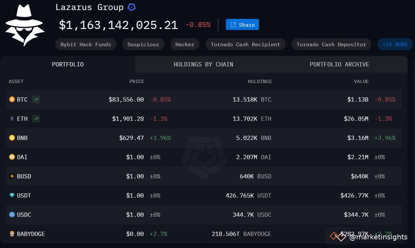
Task: Open the Bybit Hack Funds tag
Action: [86, 44]
